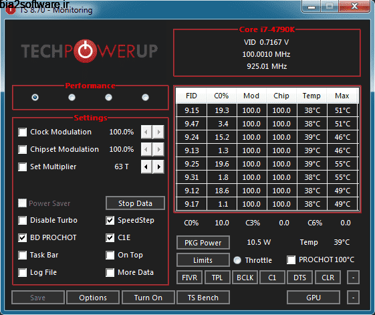
Task: Click the FID value 9.15
Action: (x=192, y=110)
